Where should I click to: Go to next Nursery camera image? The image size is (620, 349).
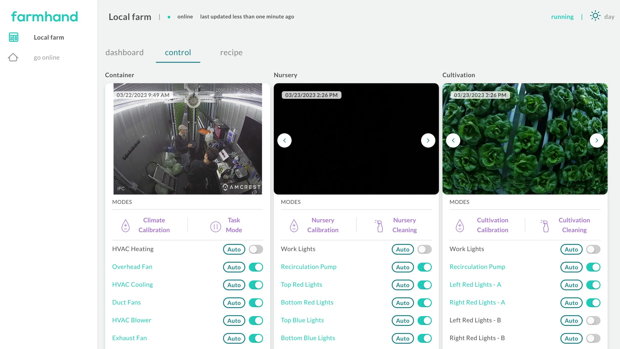pos(428,140)
